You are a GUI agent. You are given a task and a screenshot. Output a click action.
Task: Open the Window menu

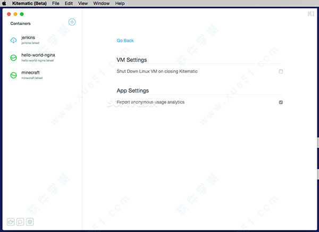point(102,4)
